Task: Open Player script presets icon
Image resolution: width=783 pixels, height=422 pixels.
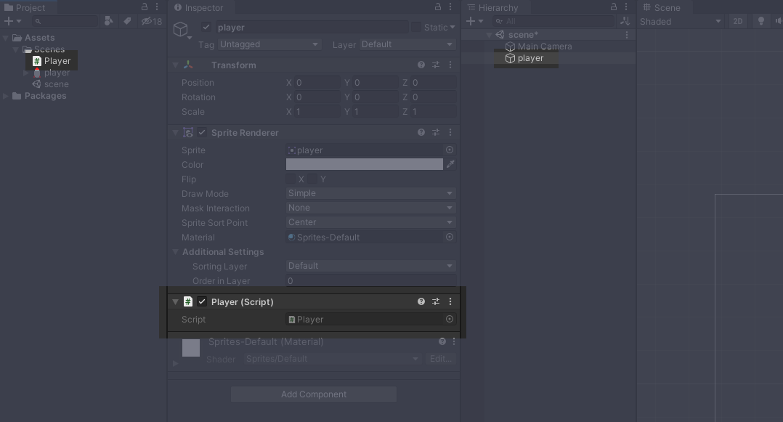Action: click(x=436, y=301)
